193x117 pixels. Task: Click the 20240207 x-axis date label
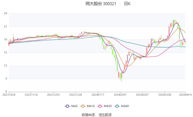point(120,95)
